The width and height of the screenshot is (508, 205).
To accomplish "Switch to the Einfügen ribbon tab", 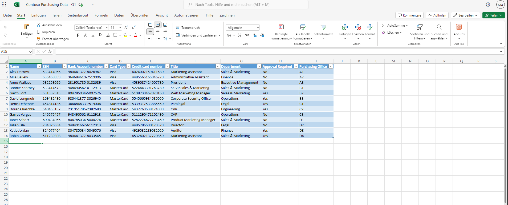I will point(38,15).
